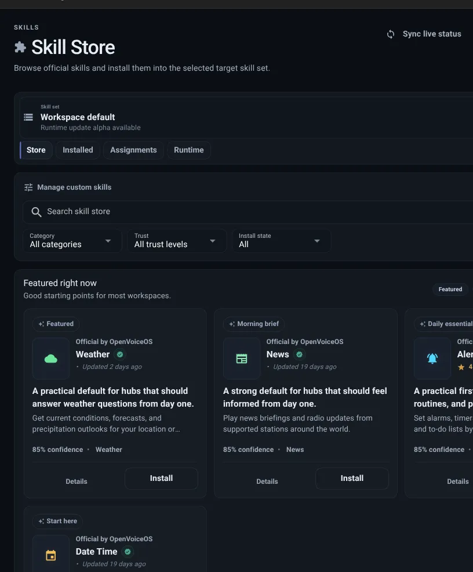This screenshot has height=572, width=473.
Task: Click inside the Search skill store field
Action: 116,211
